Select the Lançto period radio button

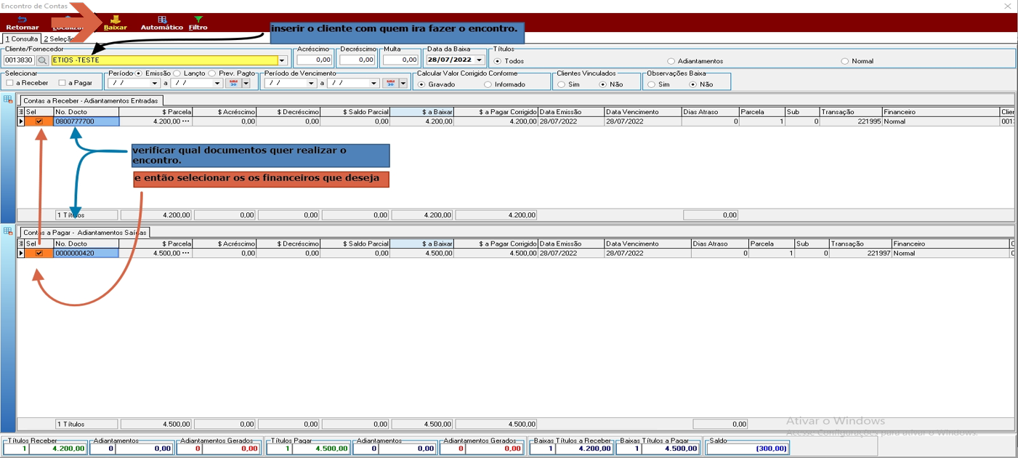point(177,73)
